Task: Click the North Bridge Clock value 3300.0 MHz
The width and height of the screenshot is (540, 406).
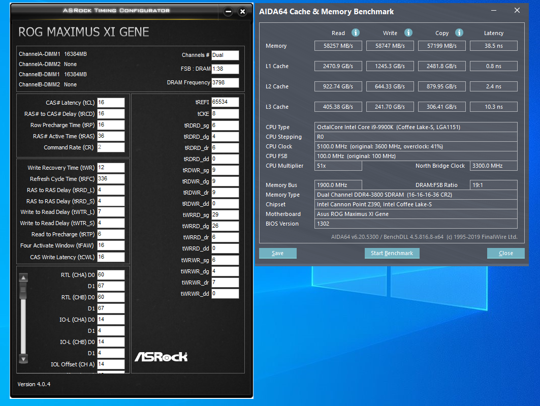Action: tap(493, 166)
